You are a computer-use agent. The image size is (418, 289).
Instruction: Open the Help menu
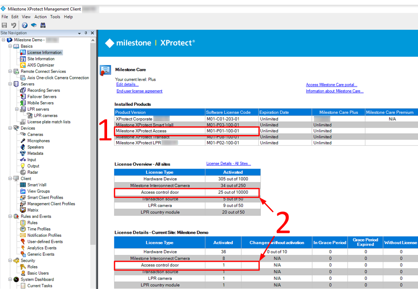(68, 17)
